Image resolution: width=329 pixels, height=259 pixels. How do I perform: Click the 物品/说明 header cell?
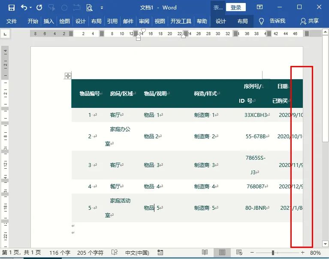point(155,94)
